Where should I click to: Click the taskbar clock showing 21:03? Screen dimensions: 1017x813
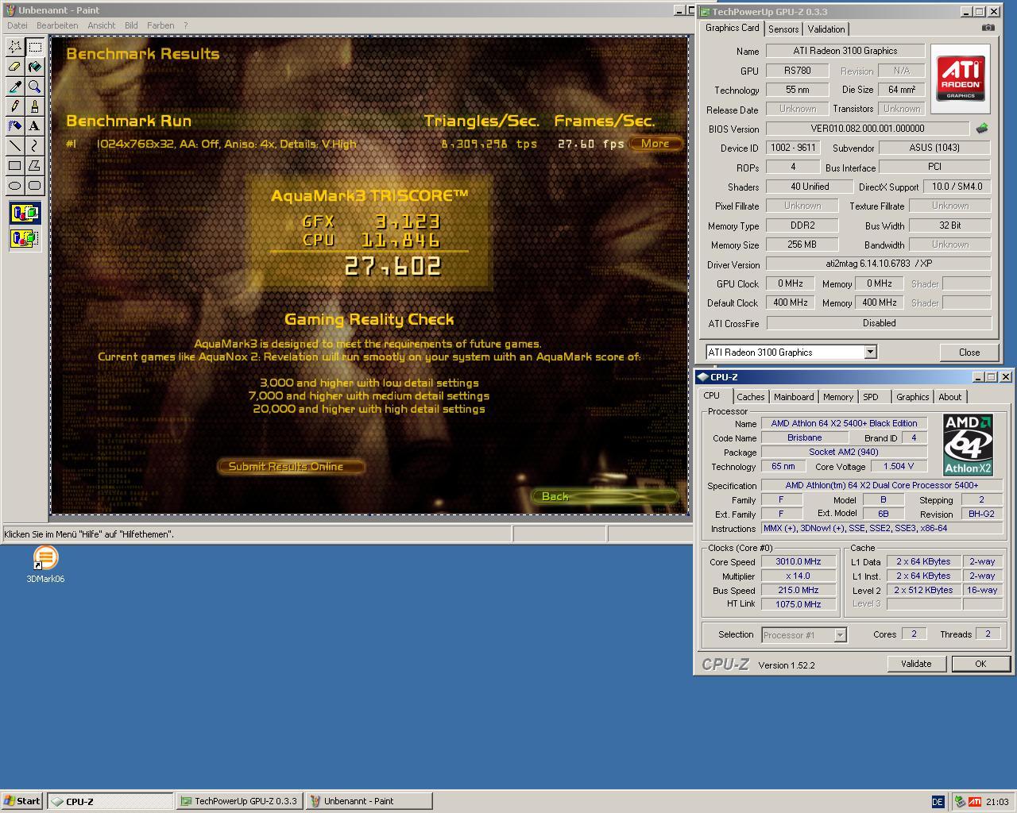[997, 802]
